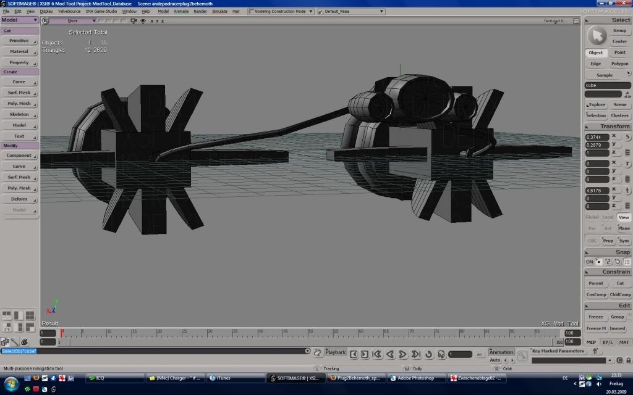Viewport: 633px width, 395px height.
Task: Maximize the viewport with the corner icon
Action: point(576,21)
